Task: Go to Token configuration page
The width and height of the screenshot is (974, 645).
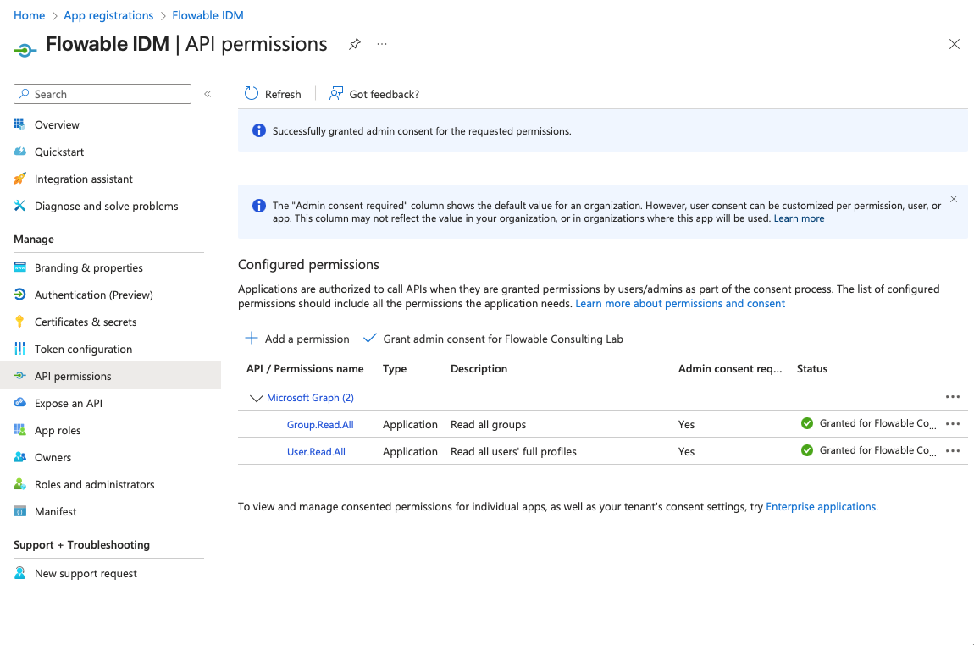Action: tap(83, 349)
